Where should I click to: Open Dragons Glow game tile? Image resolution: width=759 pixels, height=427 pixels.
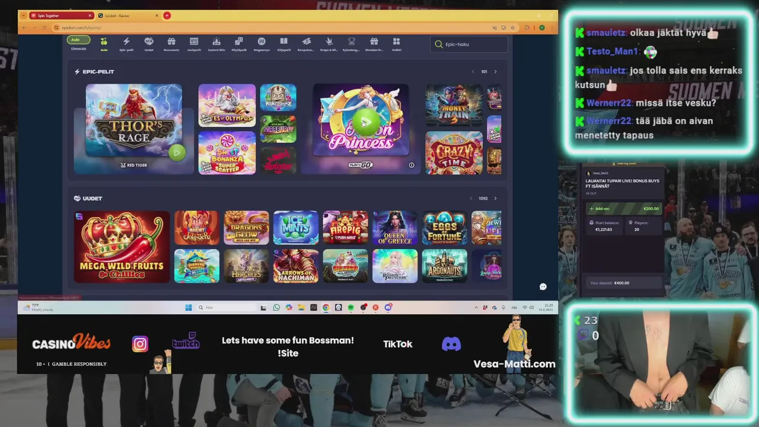246,228
